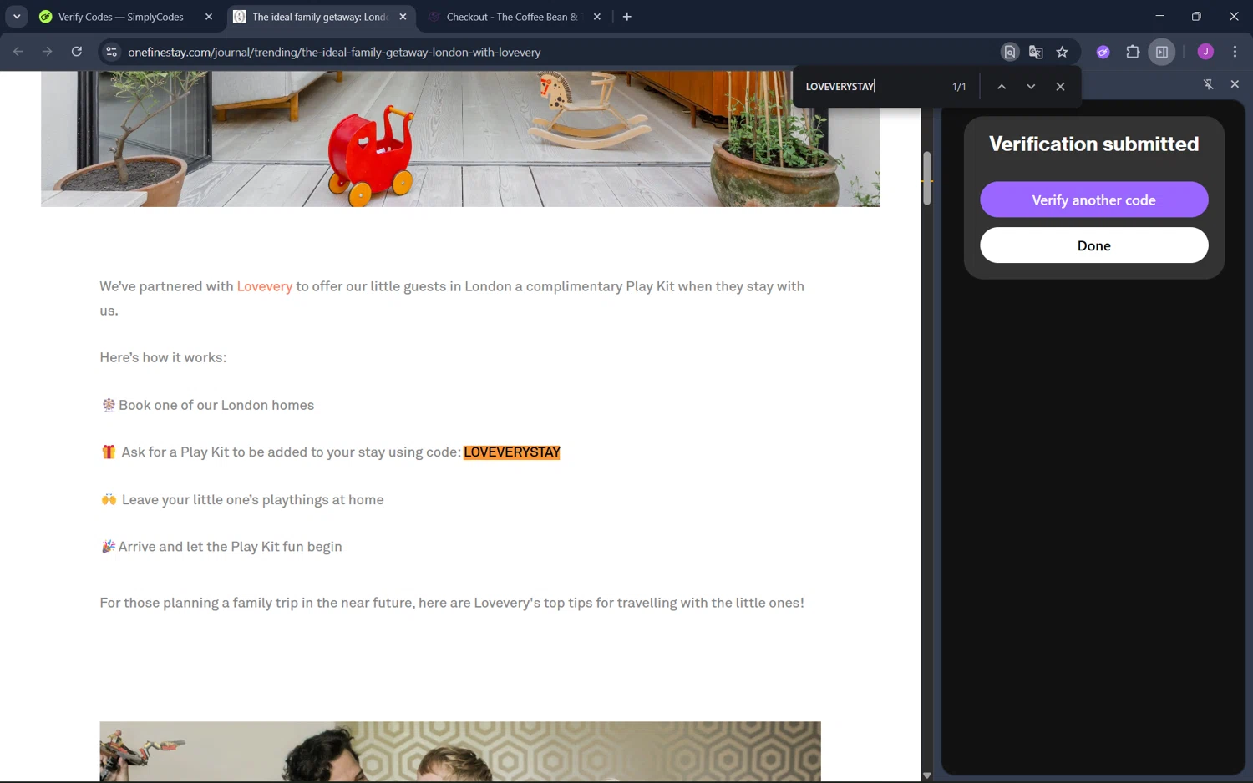
Task: Click 'Book one of our London homes' text
Action: tap(216, 405)
